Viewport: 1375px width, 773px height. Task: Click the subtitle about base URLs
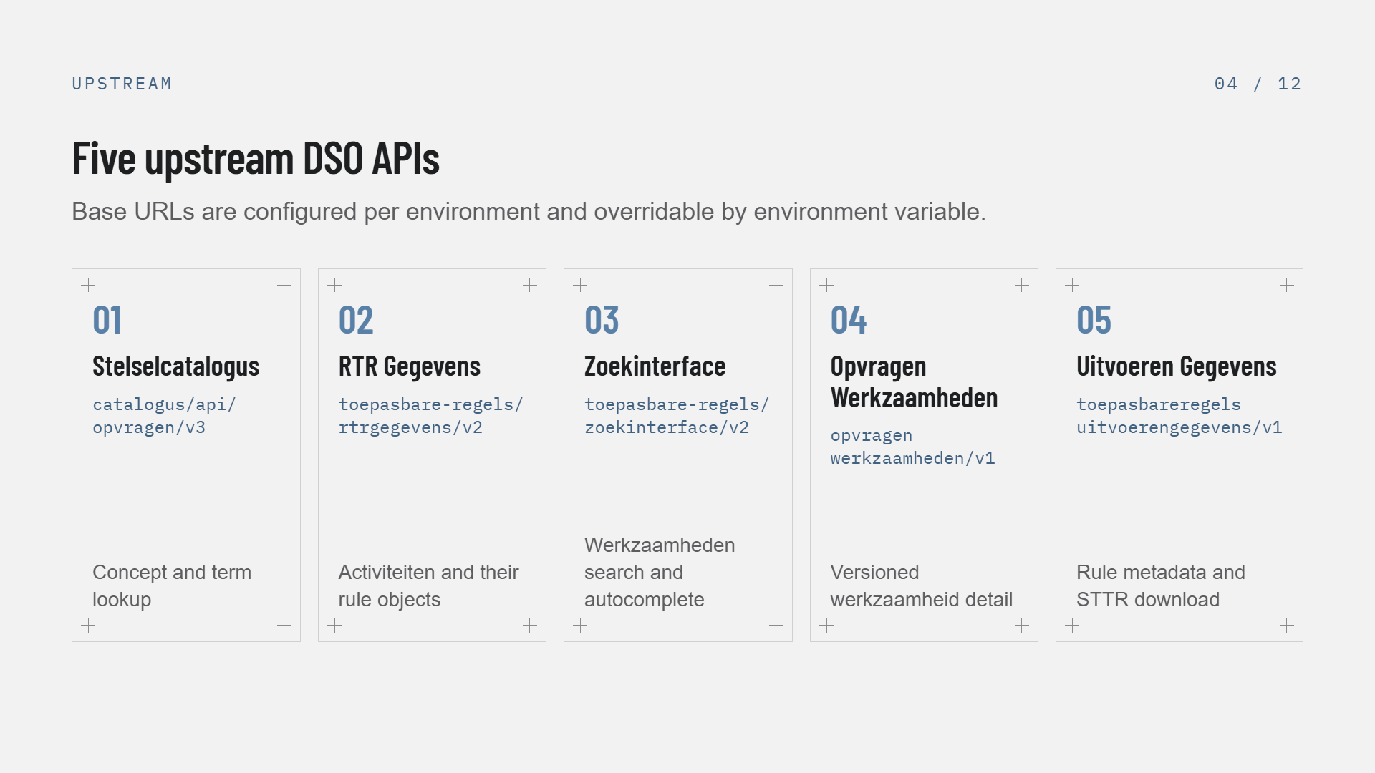point(529,212)
